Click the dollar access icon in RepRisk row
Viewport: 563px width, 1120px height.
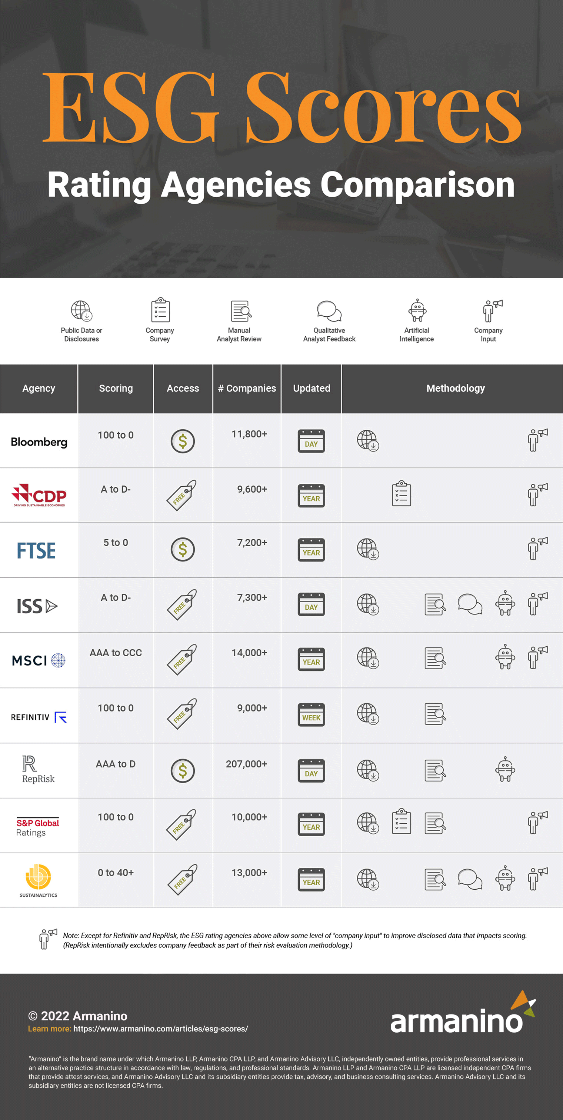(183, 771)
